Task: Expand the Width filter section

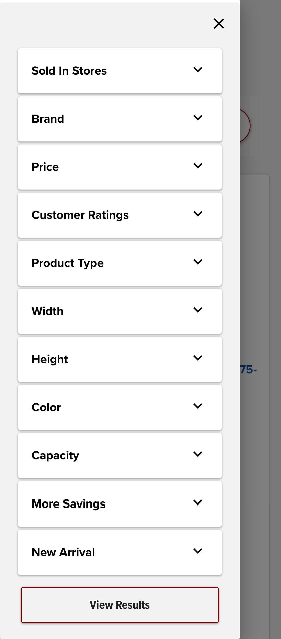Action: point(120,311)
